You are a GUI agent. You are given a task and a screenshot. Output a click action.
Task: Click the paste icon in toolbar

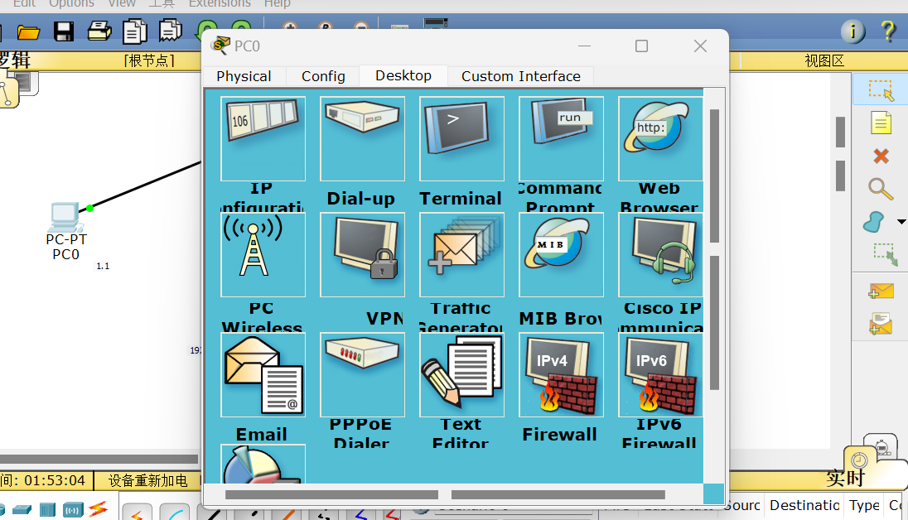pyautogui.click(x=171, y=31)
